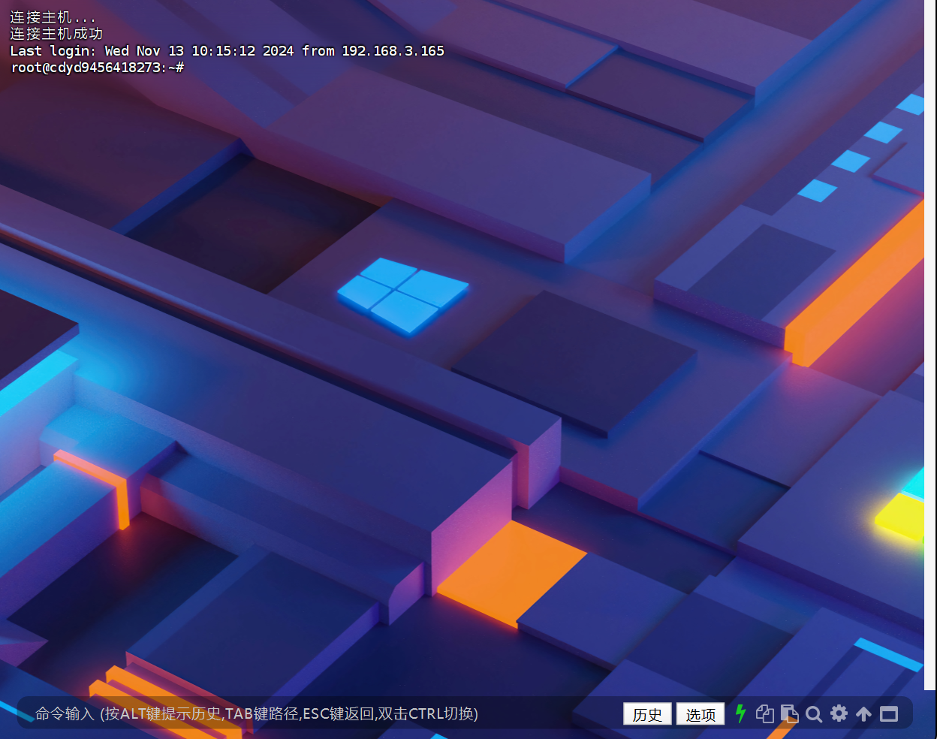
Task: Open search with the magnifier icon
Action: [814, 714]
